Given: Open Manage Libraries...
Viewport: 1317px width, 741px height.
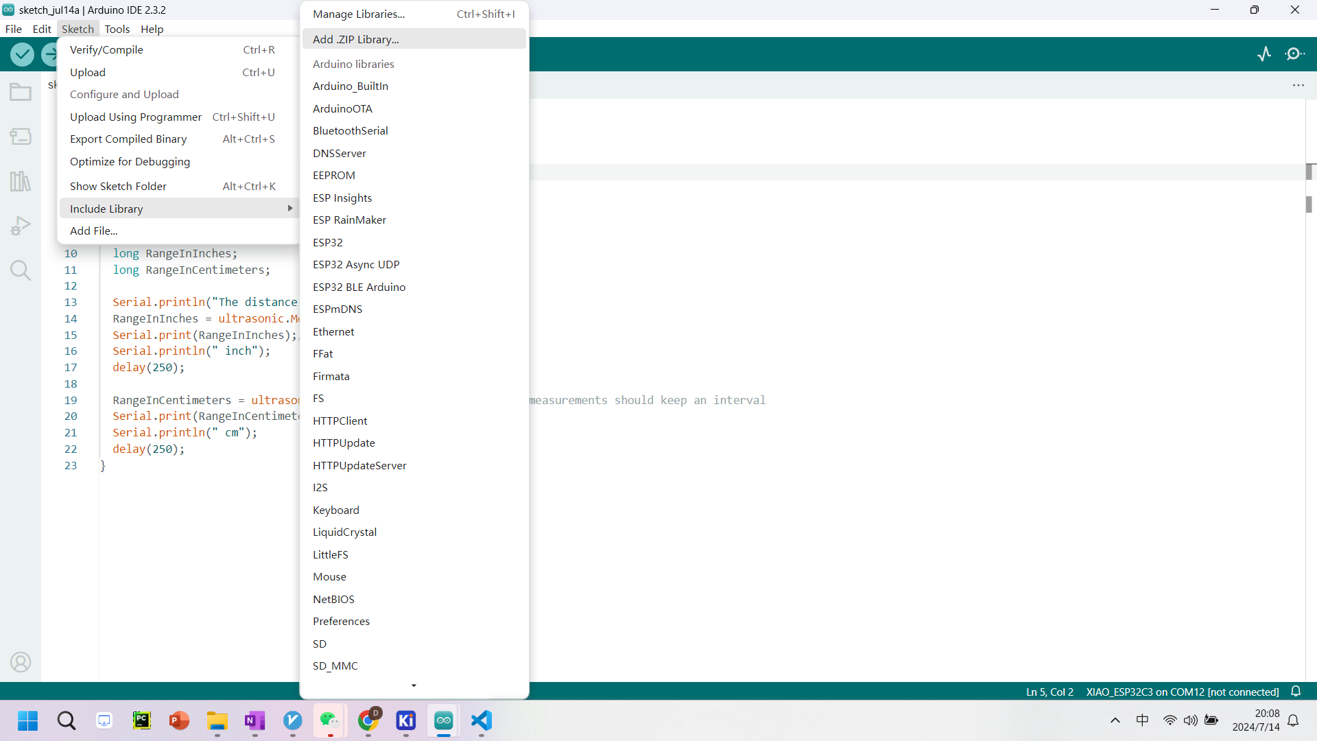Looking at the screenshot, I should [x=414, y=14].
